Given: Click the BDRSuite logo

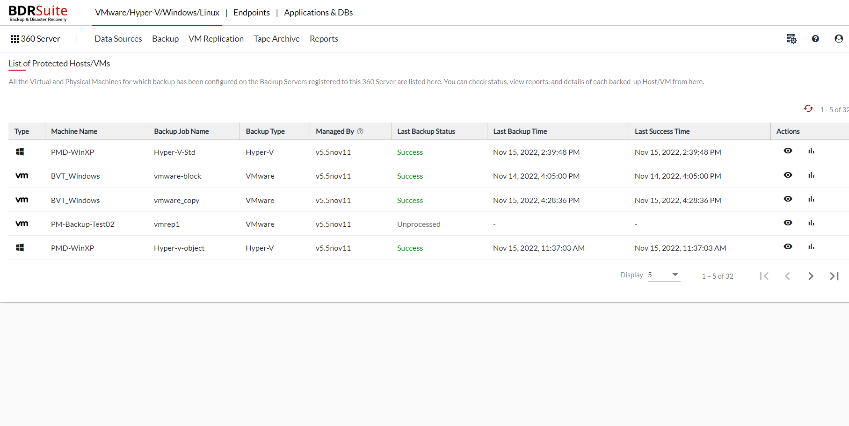Looking at the screenshot, I should click(38, 13).
